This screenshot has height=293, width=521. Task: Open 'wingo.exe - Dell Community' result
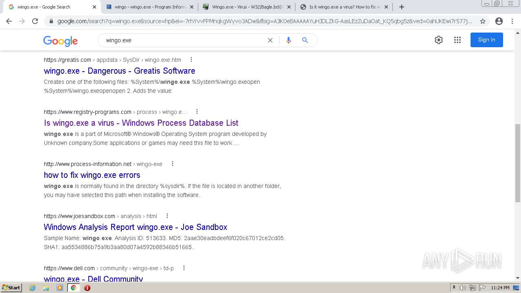(x=93, y=279)
